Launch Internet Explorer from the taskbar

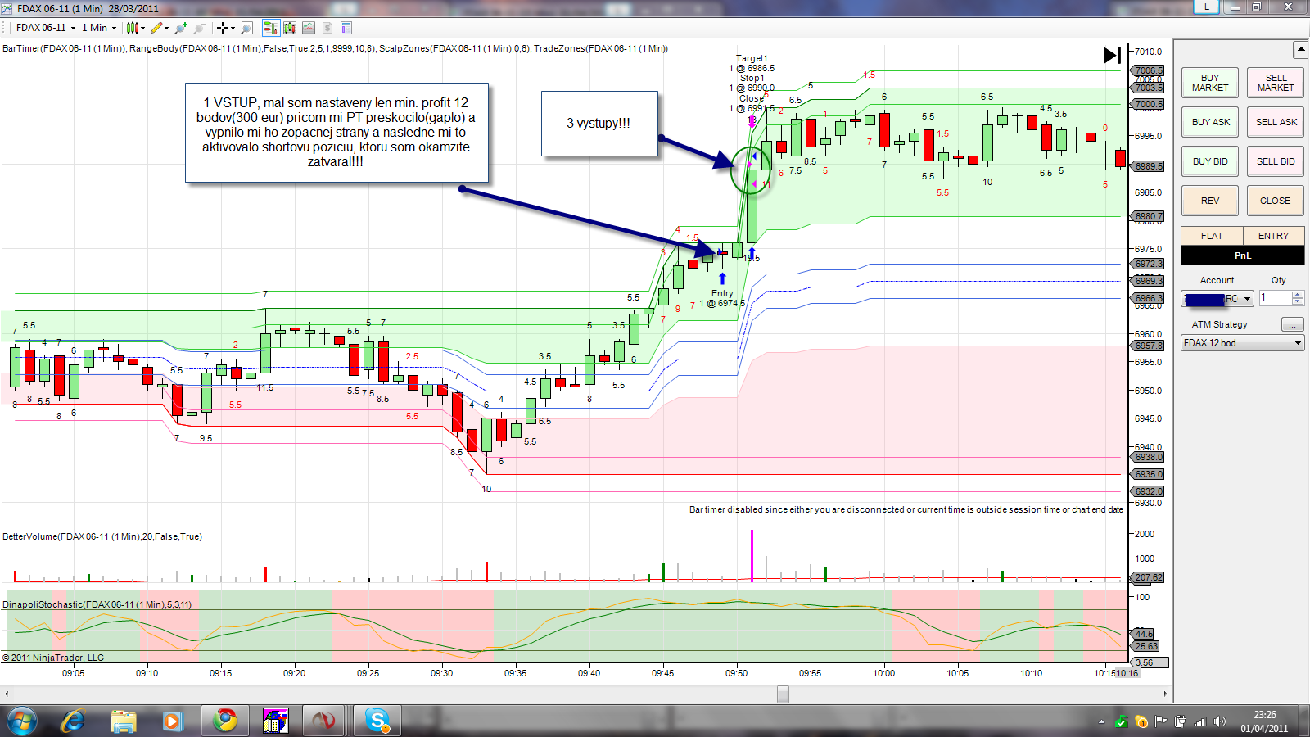click(x=73, y=721)
